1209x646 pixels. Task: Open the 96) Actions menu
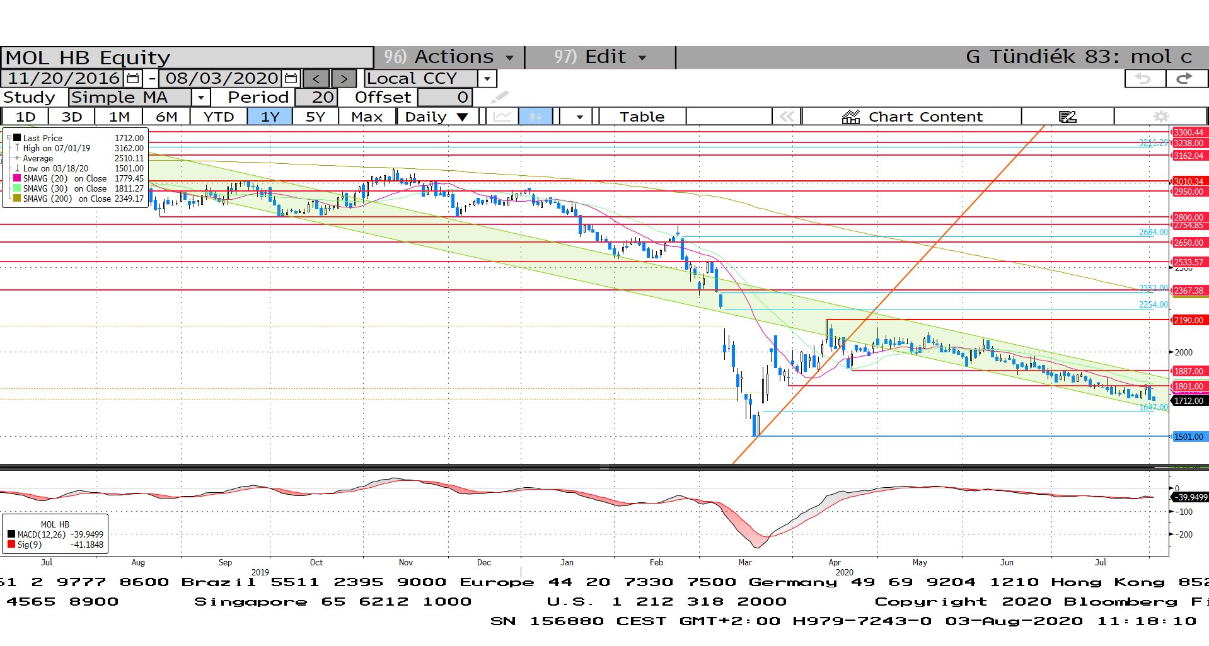(x=449, y=57)
